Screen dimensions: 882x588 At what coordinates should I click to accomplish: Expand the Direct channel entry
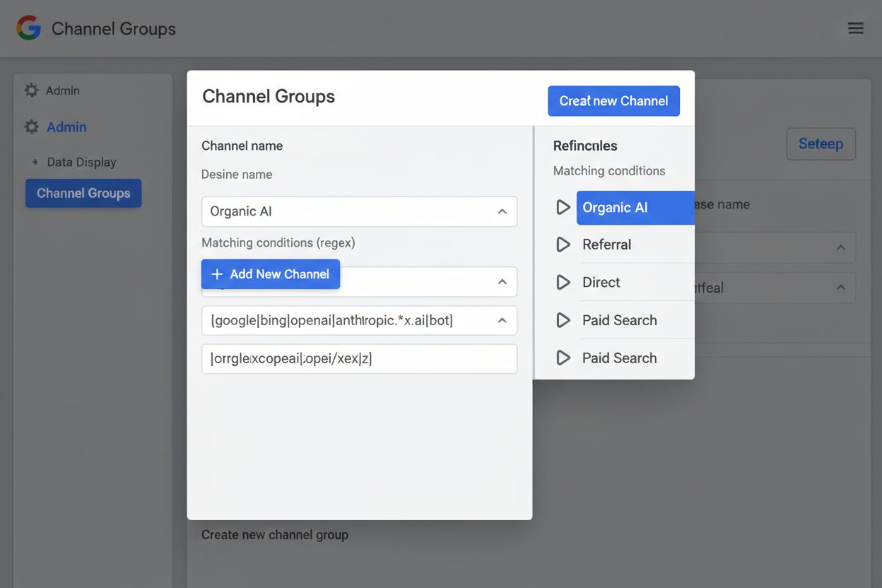click(563, 282)
